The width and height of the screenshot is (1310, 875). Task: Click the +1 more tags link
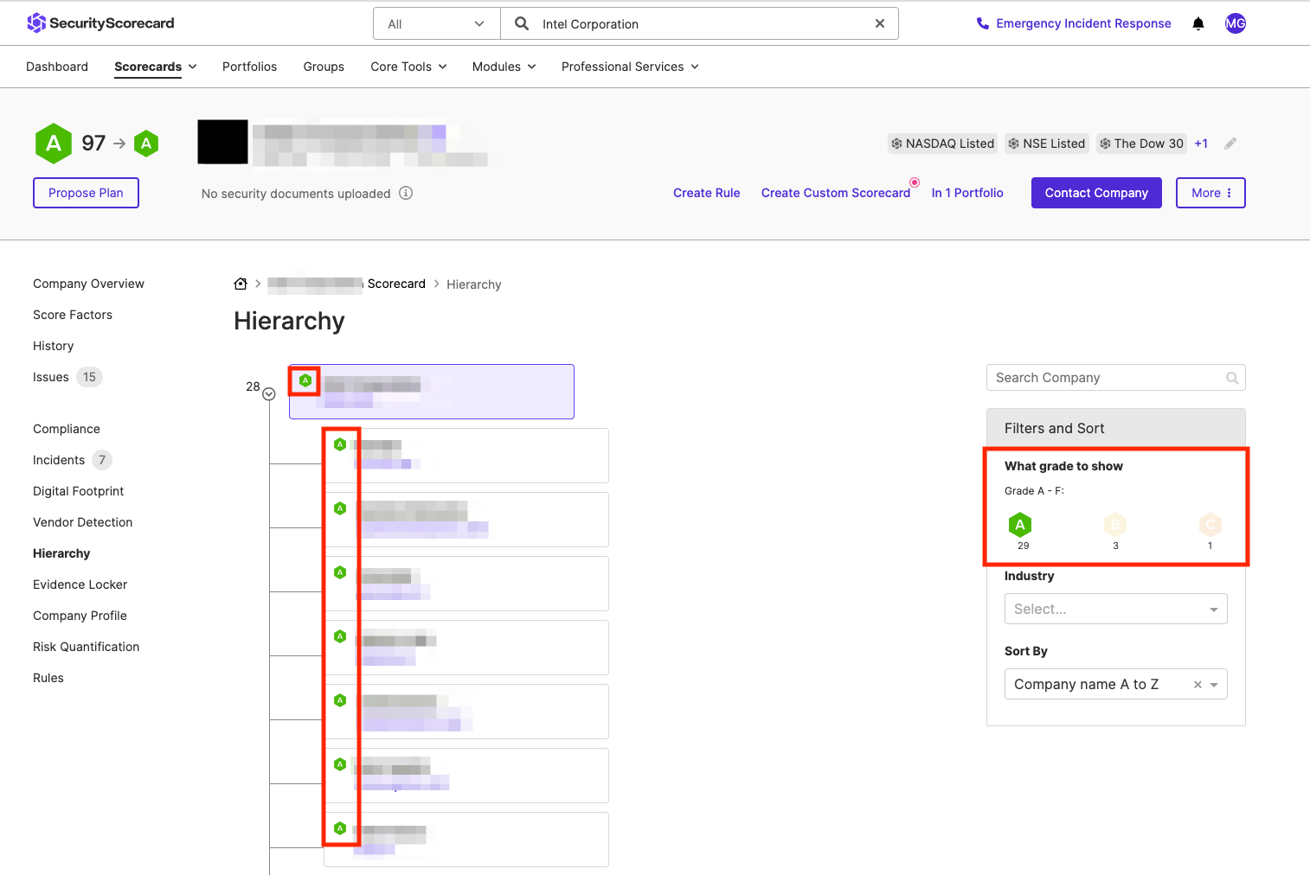1201,144
